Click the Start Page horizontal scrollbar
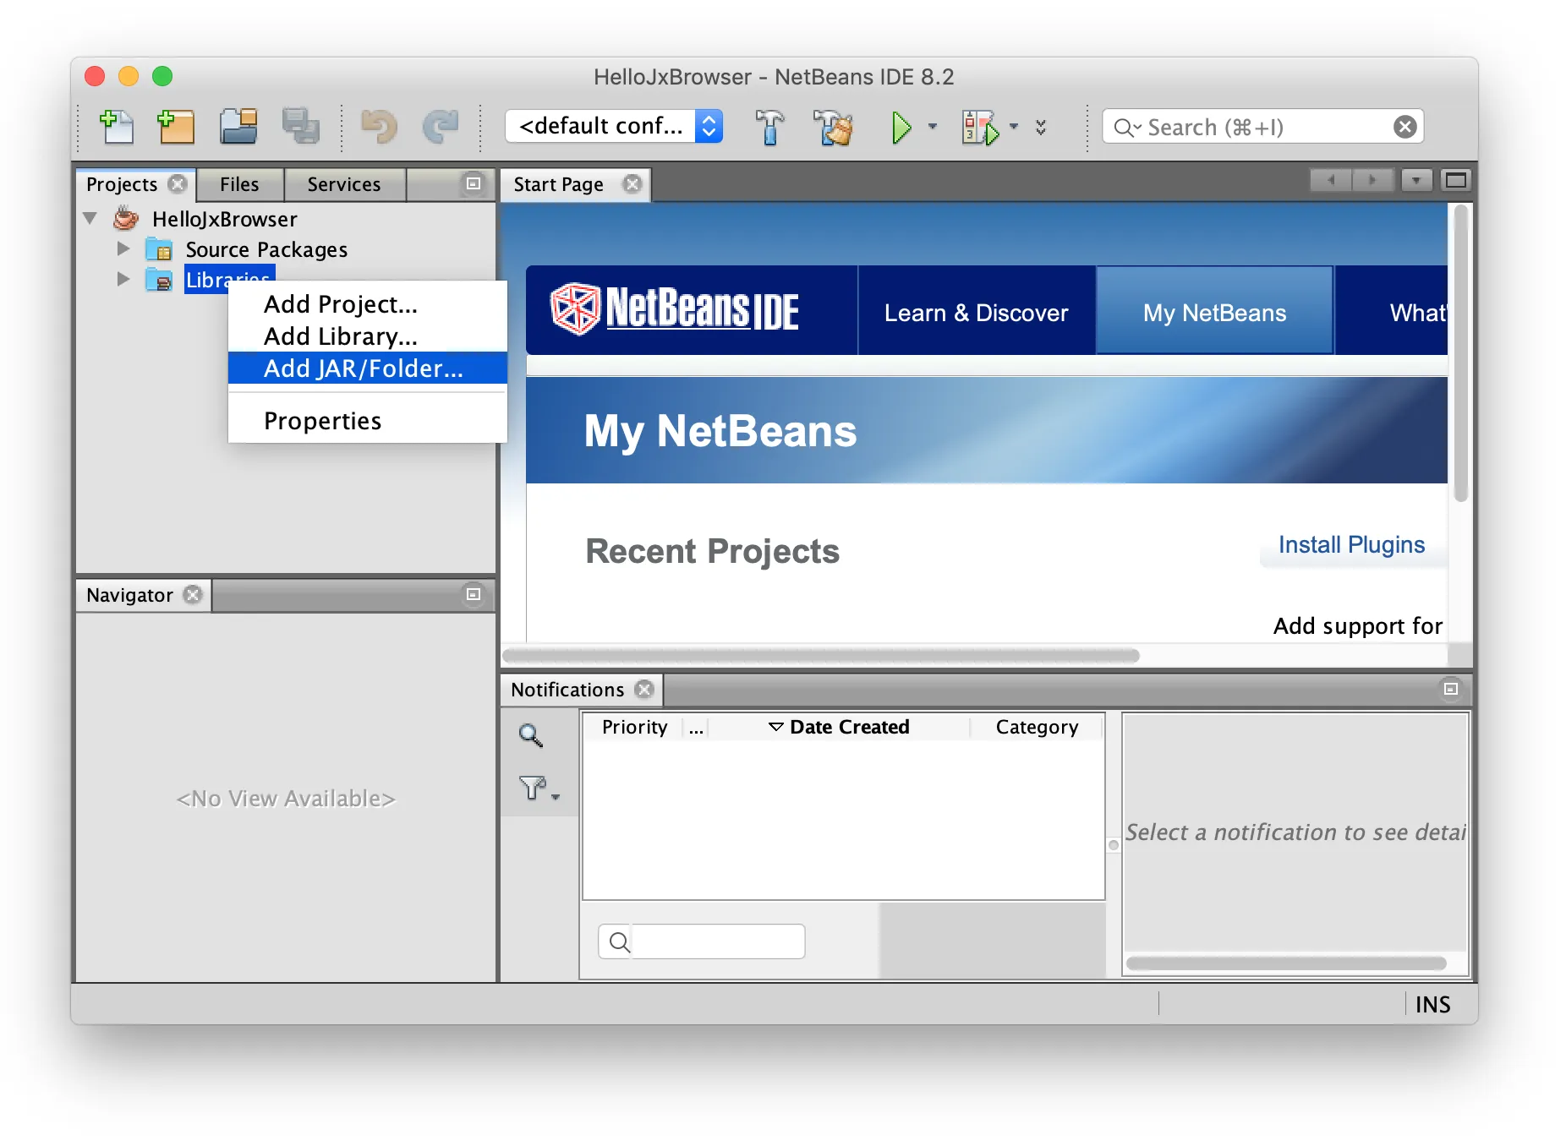The image size is (1566, 1146). click(820, 655)
